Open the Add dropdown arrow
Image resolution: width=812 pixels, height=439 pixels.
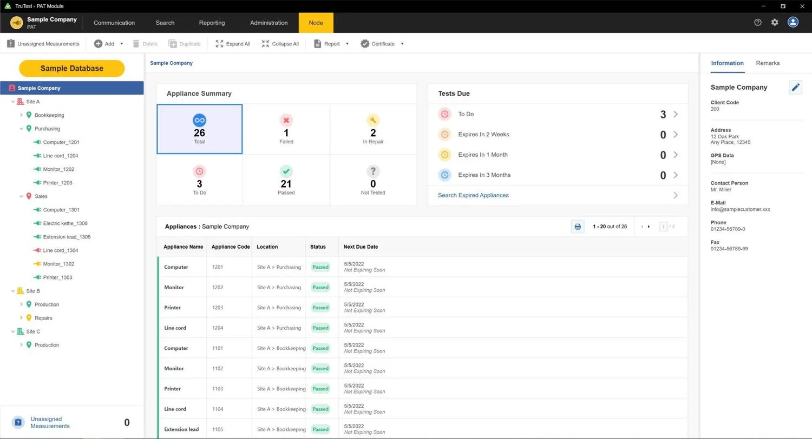click(x=122, y=44)
